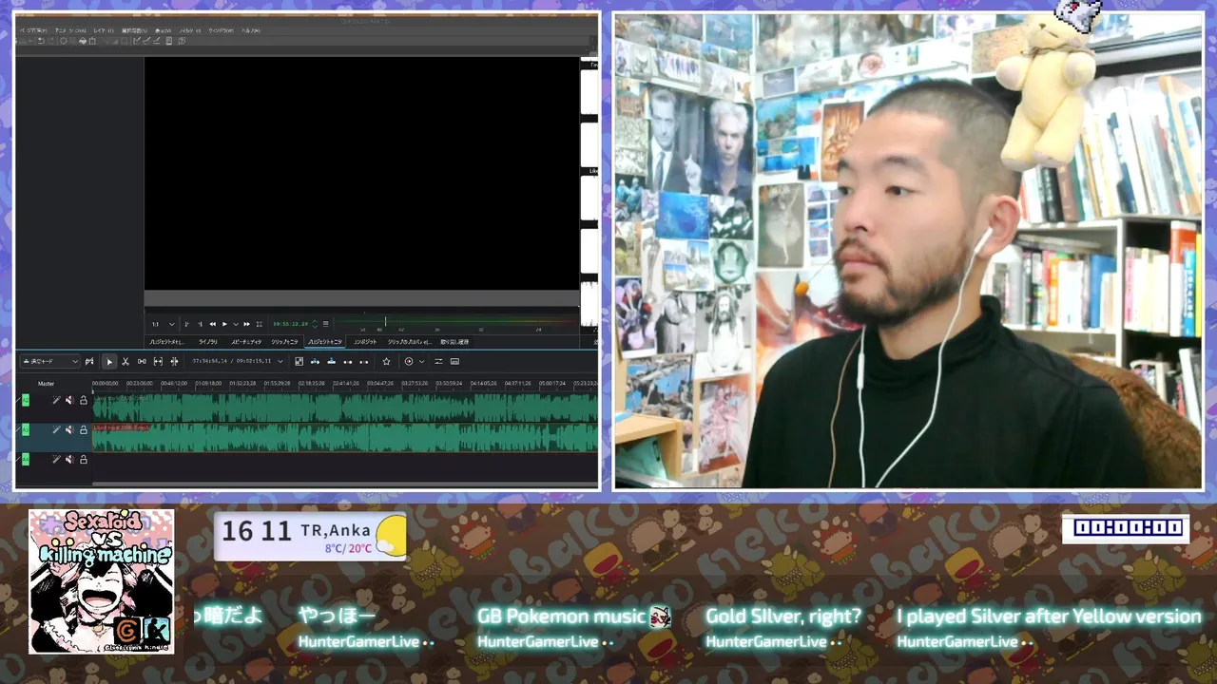Toggle the A4 green track target label
This screenshot has height=684, width=1217.
click(26, 460)
